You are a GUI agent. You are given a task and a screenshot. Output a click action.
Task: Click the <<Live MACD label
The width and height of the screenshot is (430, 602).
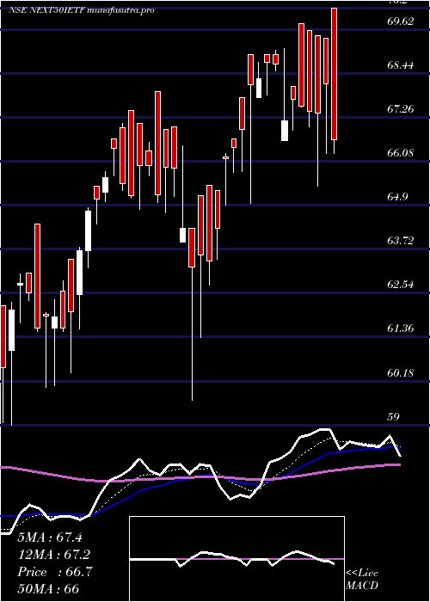pyautogui.click(x=362, y=580)
